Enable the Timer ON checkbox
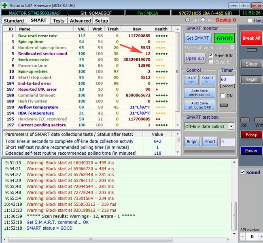Viewport: 263px width, 243px height. tap(223, 96)
